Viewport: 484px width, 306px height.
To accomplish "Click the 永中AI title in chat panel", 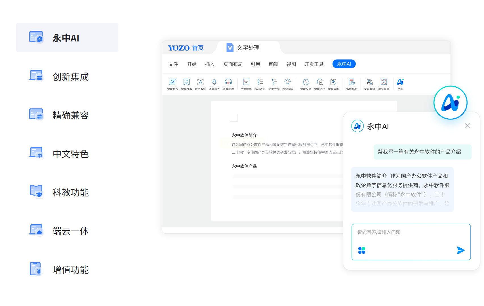I will click(378, 126).
